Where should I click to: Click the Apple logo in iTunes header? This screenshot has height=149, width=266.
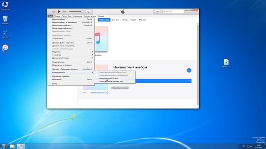[123, 12]
